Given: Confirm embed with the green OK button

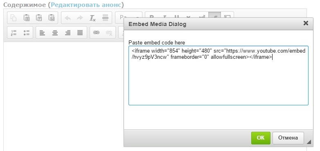Looking at the screenshot, I should click(261, 138).
